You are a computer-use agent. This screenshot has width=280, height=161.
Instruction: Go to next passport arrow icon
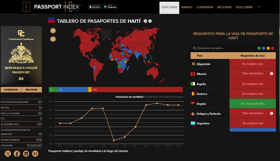(x=150, y=21)
